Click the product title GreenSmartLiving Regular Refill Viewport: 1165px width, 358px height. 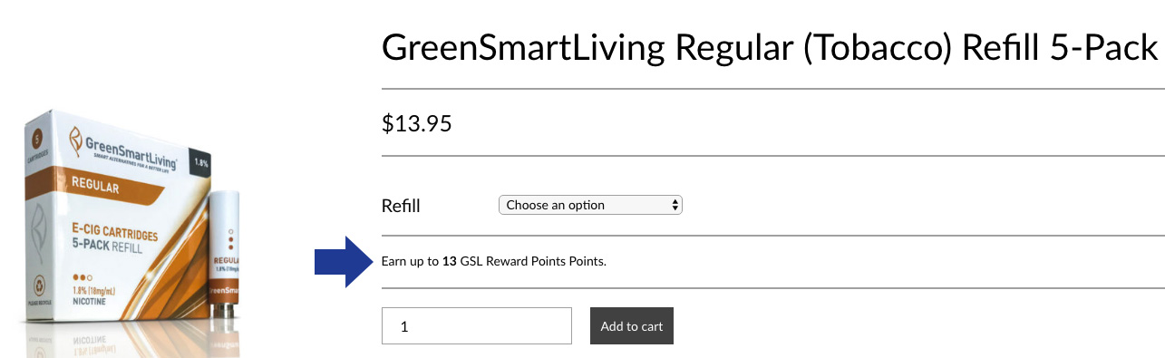point(770,47)
